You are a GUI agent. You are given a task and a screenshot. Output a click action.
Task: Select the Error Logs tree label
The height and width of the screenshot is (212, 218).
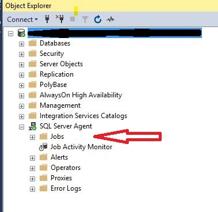coord(66,188)
